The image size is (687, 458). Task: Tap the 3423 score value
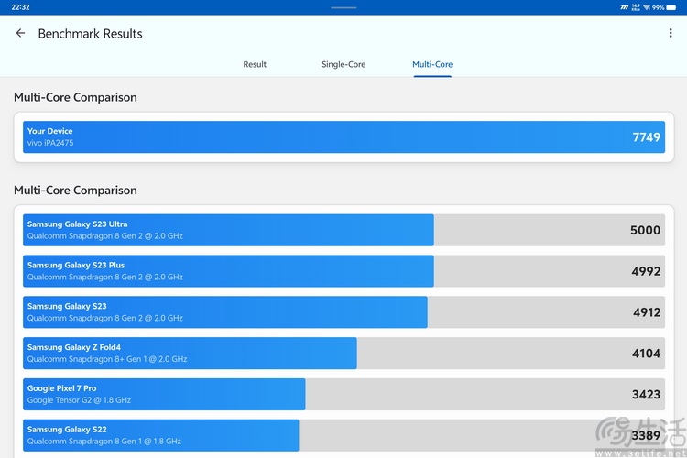point(647,395)
